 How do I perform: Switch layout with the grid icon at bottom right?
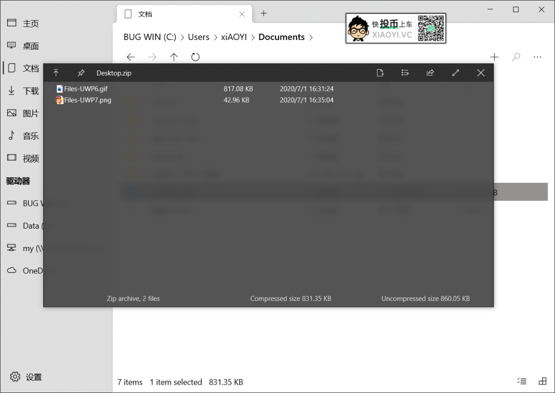tap(543, 381)
